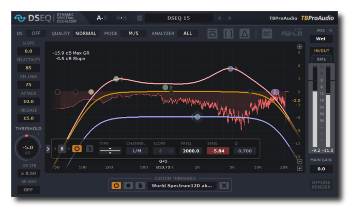The width and height of the screenshot is (349, 208).
Task: Copy state A to B
Action: click(x=122, y=18)
